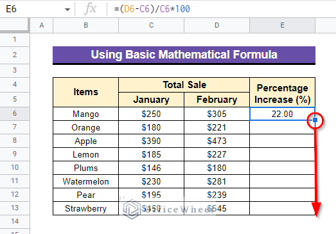Screen dimensions: 336x234
Task: Click the fx function icon
Action: (91, 9)
